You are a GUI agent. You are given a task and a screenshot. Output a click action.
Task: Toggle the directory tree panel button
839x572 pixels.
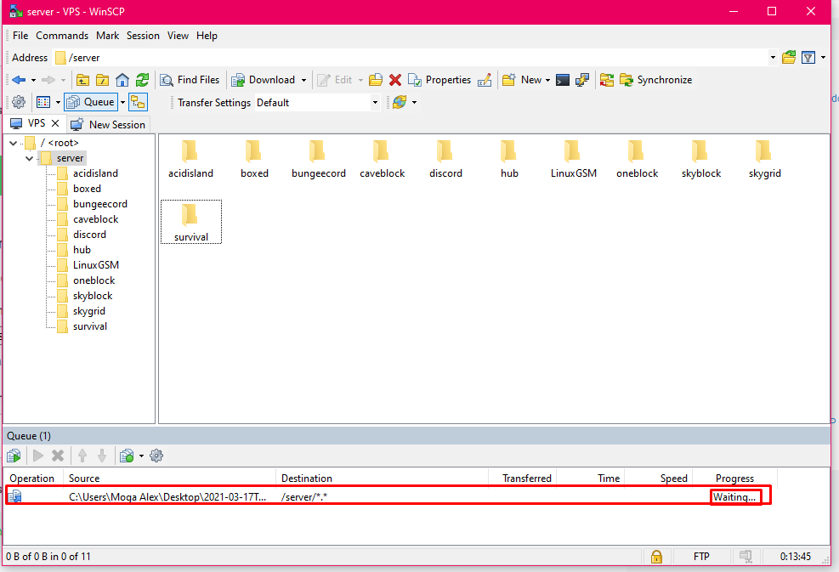(x=138, y=102)
